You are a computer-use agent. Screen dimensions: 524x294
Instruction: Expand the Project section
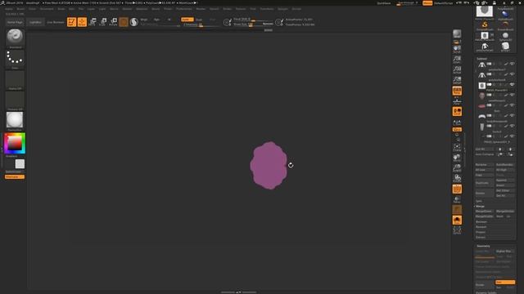[481, 232]
